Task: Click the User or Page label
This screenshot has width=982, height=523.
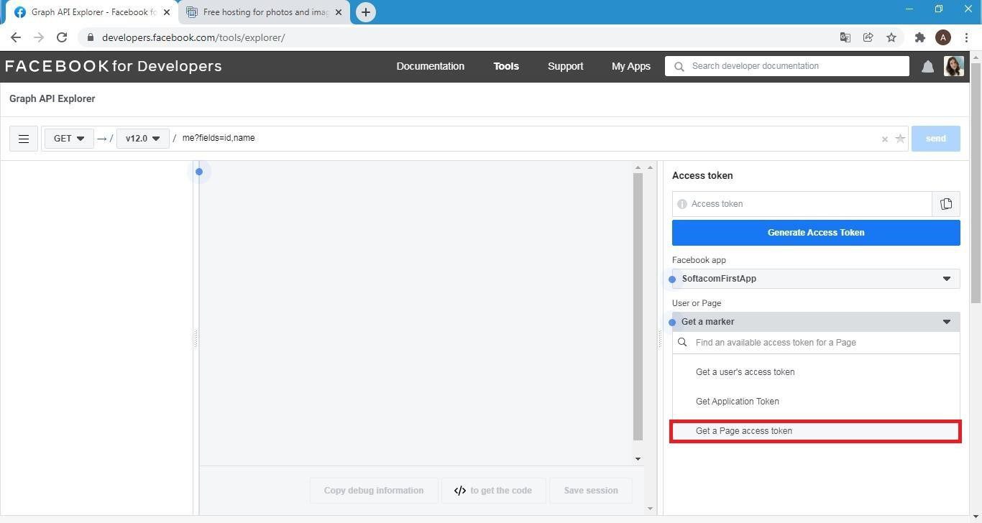Action: point(697,303)
